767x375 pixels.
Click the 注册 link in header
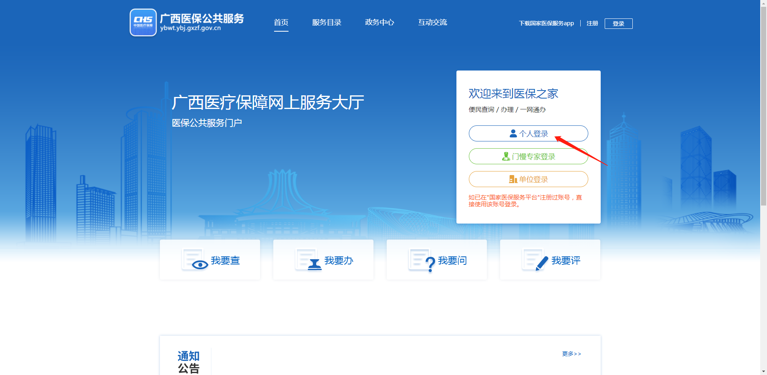(592, 23)
